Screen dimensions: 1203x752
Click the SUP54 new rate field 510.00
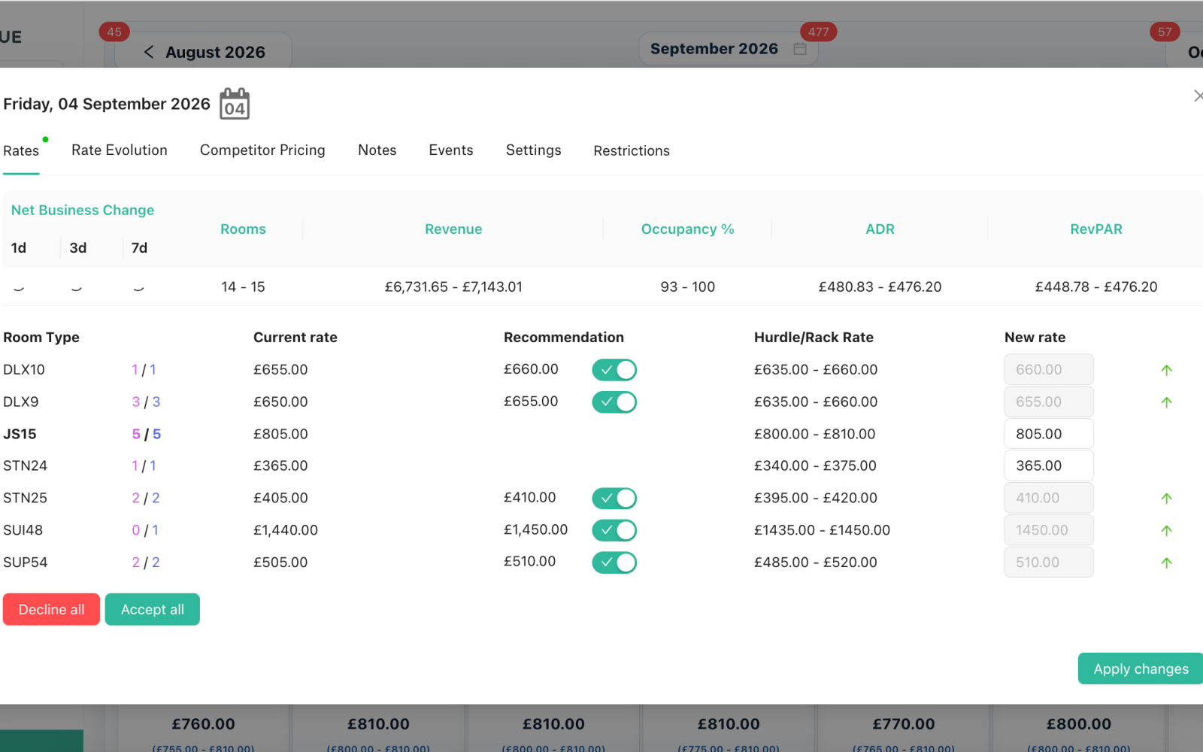[x=1049, y=562]
